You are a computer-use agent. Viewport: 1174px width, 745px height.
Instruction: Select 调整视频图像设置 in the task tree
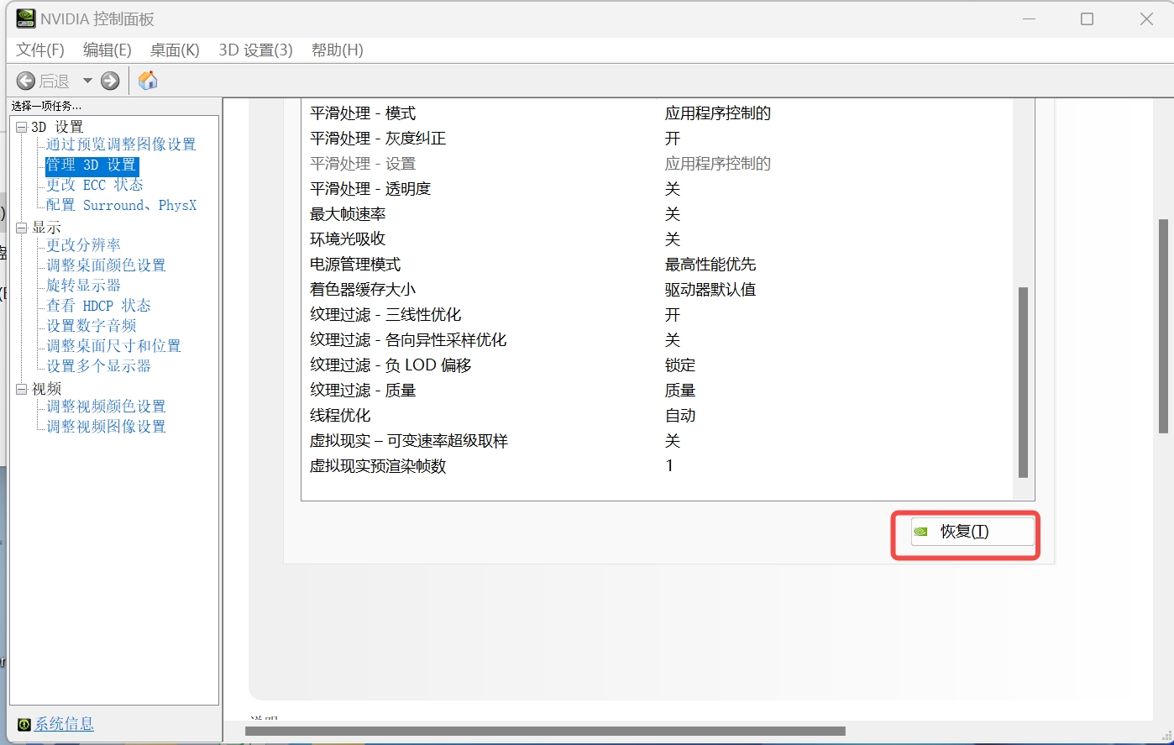[107, 427]
